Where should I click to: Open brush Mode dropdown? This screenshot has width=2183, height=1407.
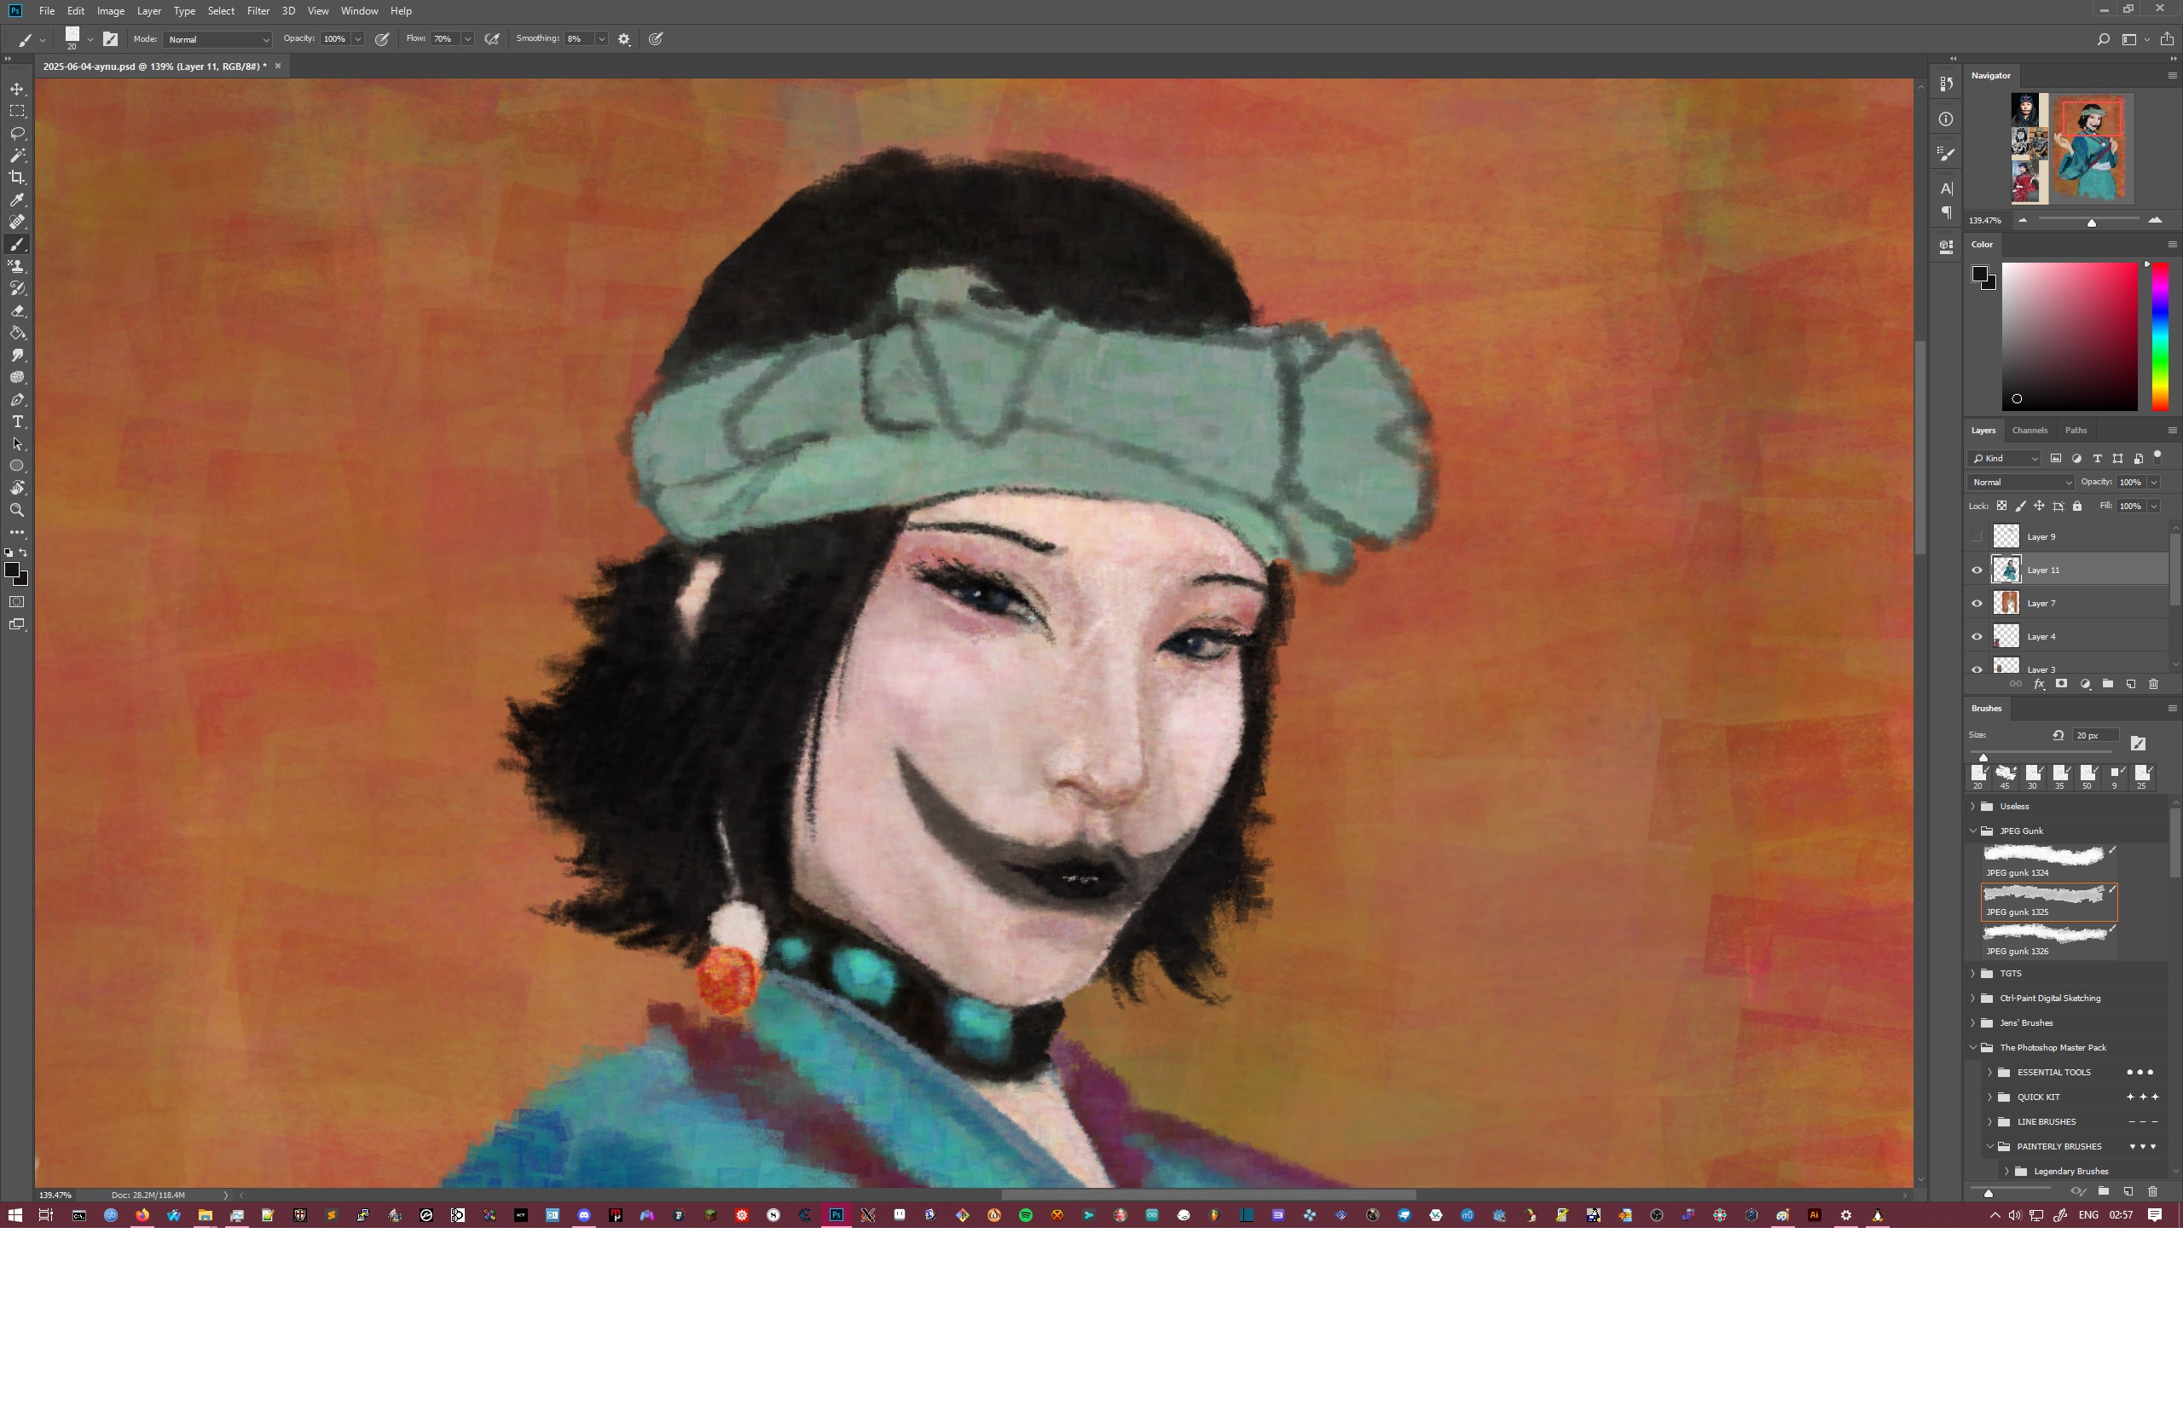(x=217, y=39)
